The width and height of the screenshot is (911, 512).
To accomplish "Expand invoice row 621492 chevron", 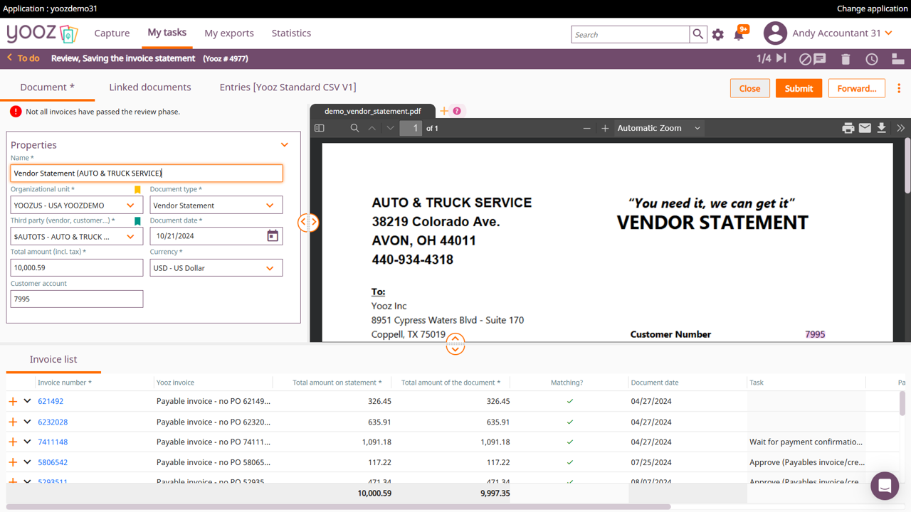I will coord(27,401).
